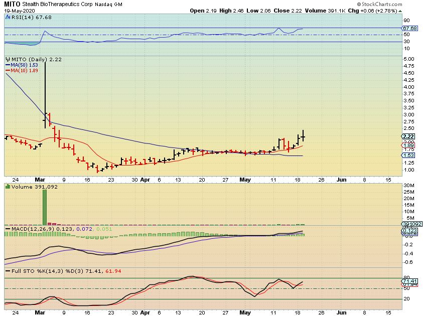Click the 90 level on the RSI scale

tap(406, 21)
